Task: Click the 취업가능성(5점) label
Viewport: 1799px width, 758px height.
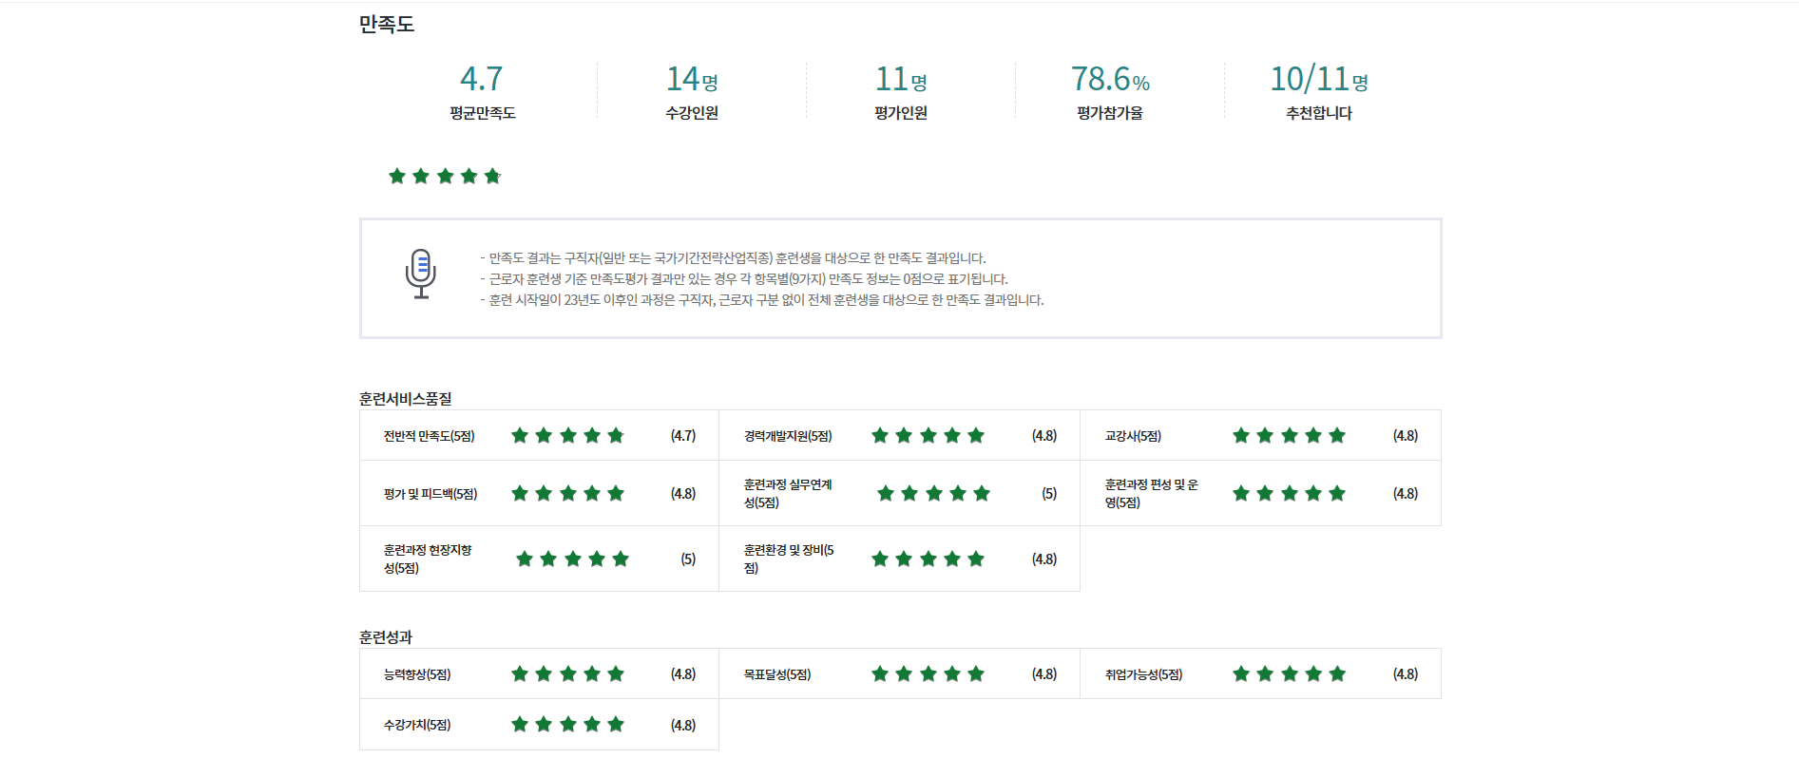Action: pyautogui.click(x=1143, y=674)
